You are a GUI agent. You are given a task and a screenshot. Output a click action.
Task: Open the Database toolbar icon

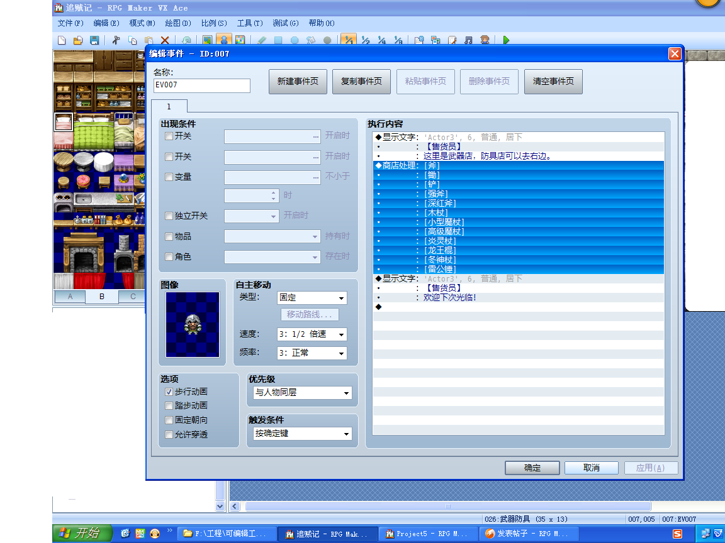[419, 40]
